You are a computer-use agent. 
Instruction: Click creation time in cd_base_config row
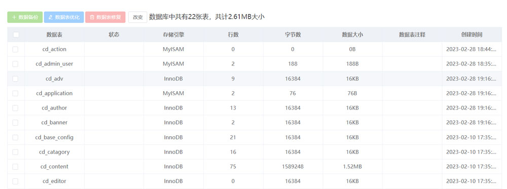(x=471, y=137)
